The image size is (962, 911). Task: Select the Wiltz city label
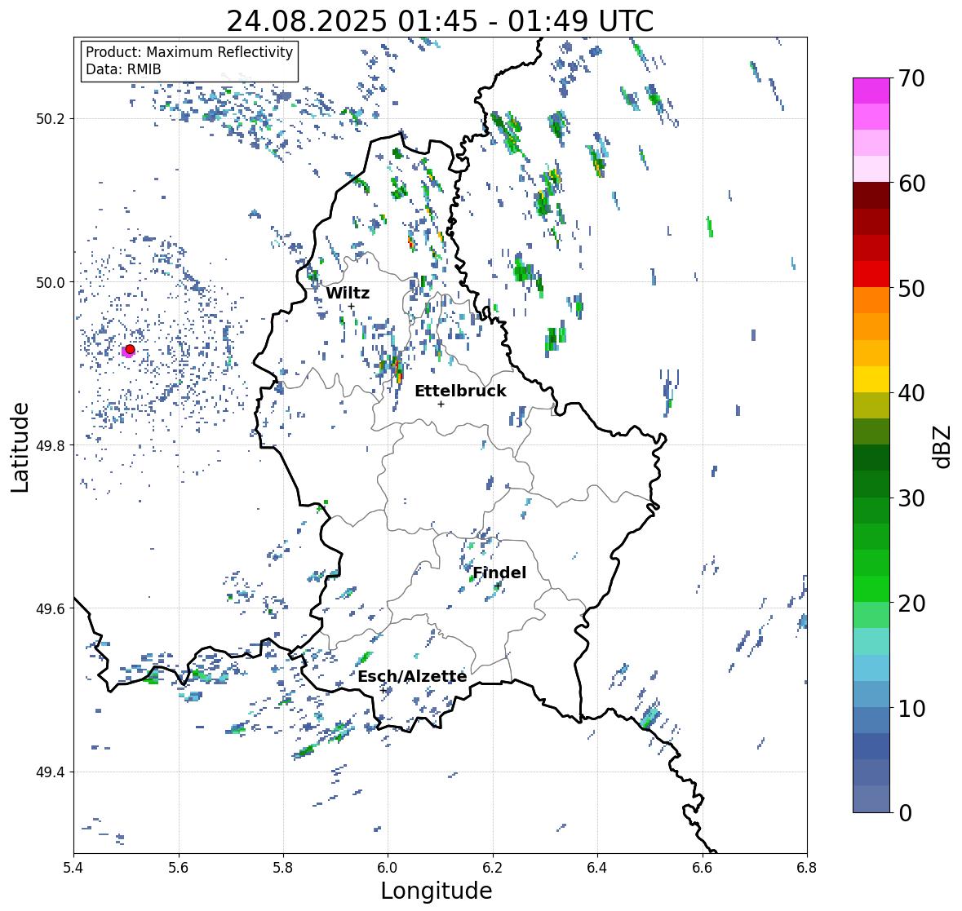point(348,293)
